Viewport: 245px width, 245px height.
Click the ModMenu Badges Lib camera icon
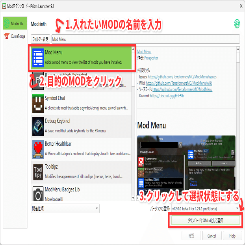click(38, 193)
